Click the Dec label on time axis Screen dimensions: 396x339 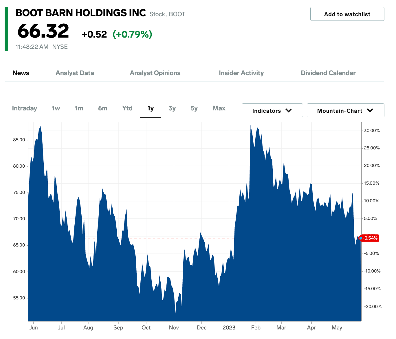[x=202, y=328]
